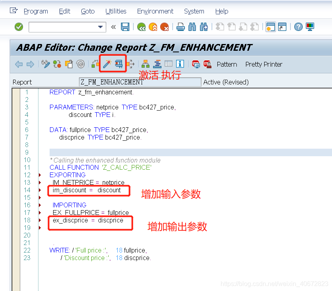332x291 pixels.
Task: Click Find Next binoculars-plus icon
Action: pos(204,27)
